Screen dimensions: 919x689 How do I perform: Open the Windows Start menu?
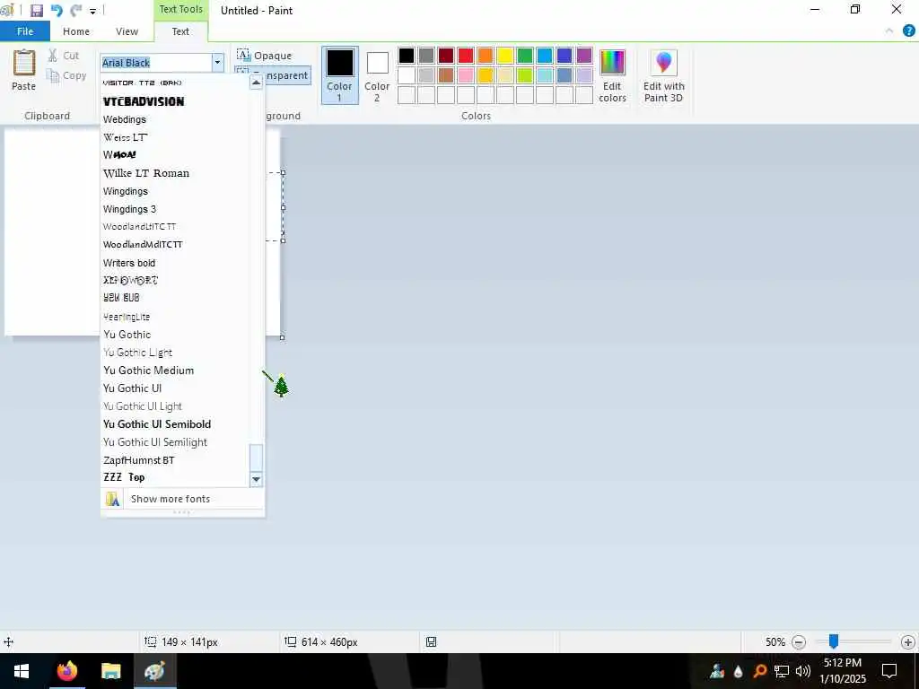pyautogui.click(x=22, y=671)
